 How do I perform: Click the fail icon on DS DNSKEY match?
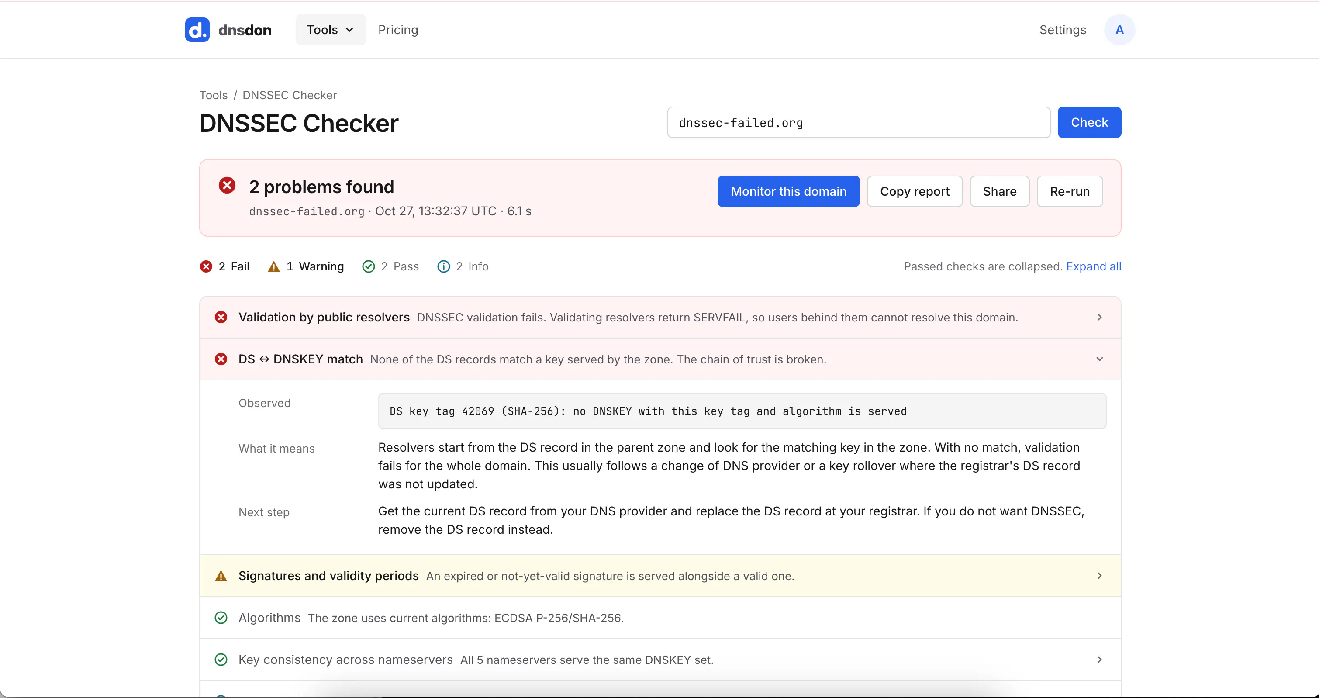221,359
